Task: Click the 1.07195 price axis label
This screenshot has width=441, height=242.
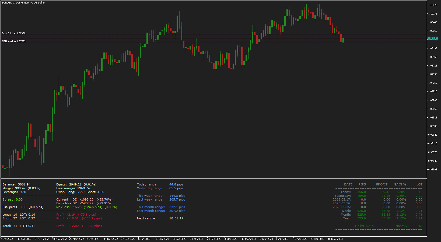Action: pyautogui.click(x=433, y=48)
